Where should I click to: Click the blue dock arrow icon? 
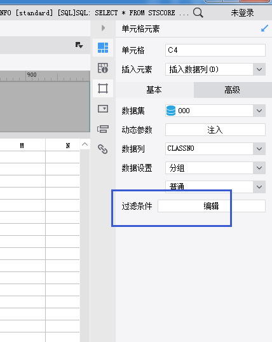[x=264, y=29]
